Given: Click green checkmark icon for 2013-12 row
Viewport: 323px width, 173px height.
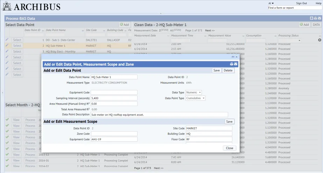Looking at the screenshot, I should click(x=7, y=154).
